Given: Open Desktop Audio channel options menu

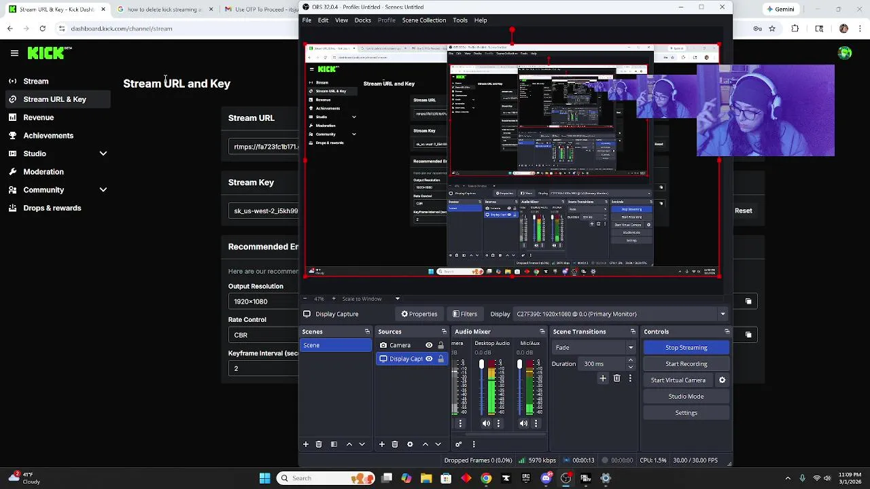Looking at the screenshot, I should tap(498, 423).
